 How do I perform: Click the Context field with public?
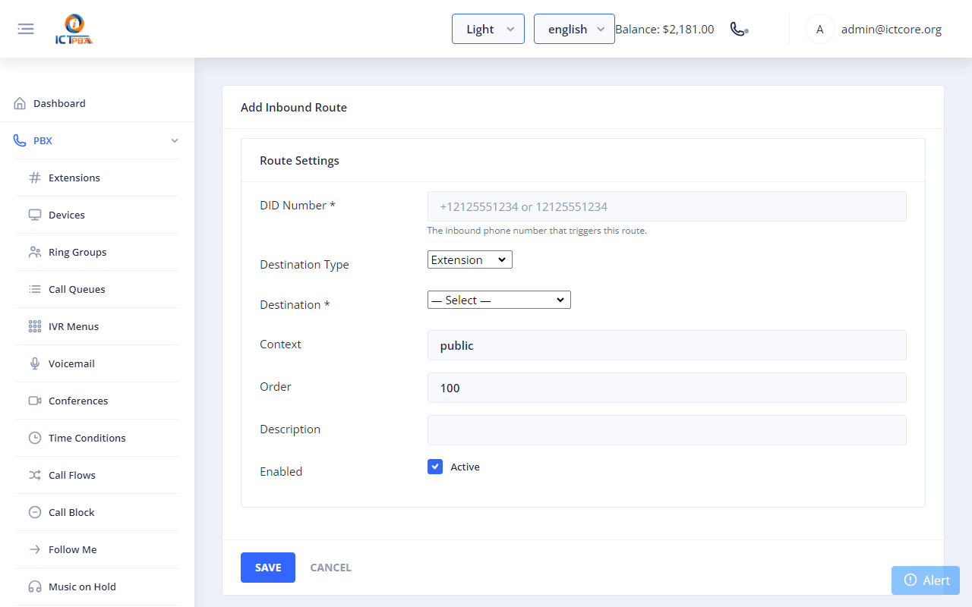pyautogui.click(x=667, y=345)
